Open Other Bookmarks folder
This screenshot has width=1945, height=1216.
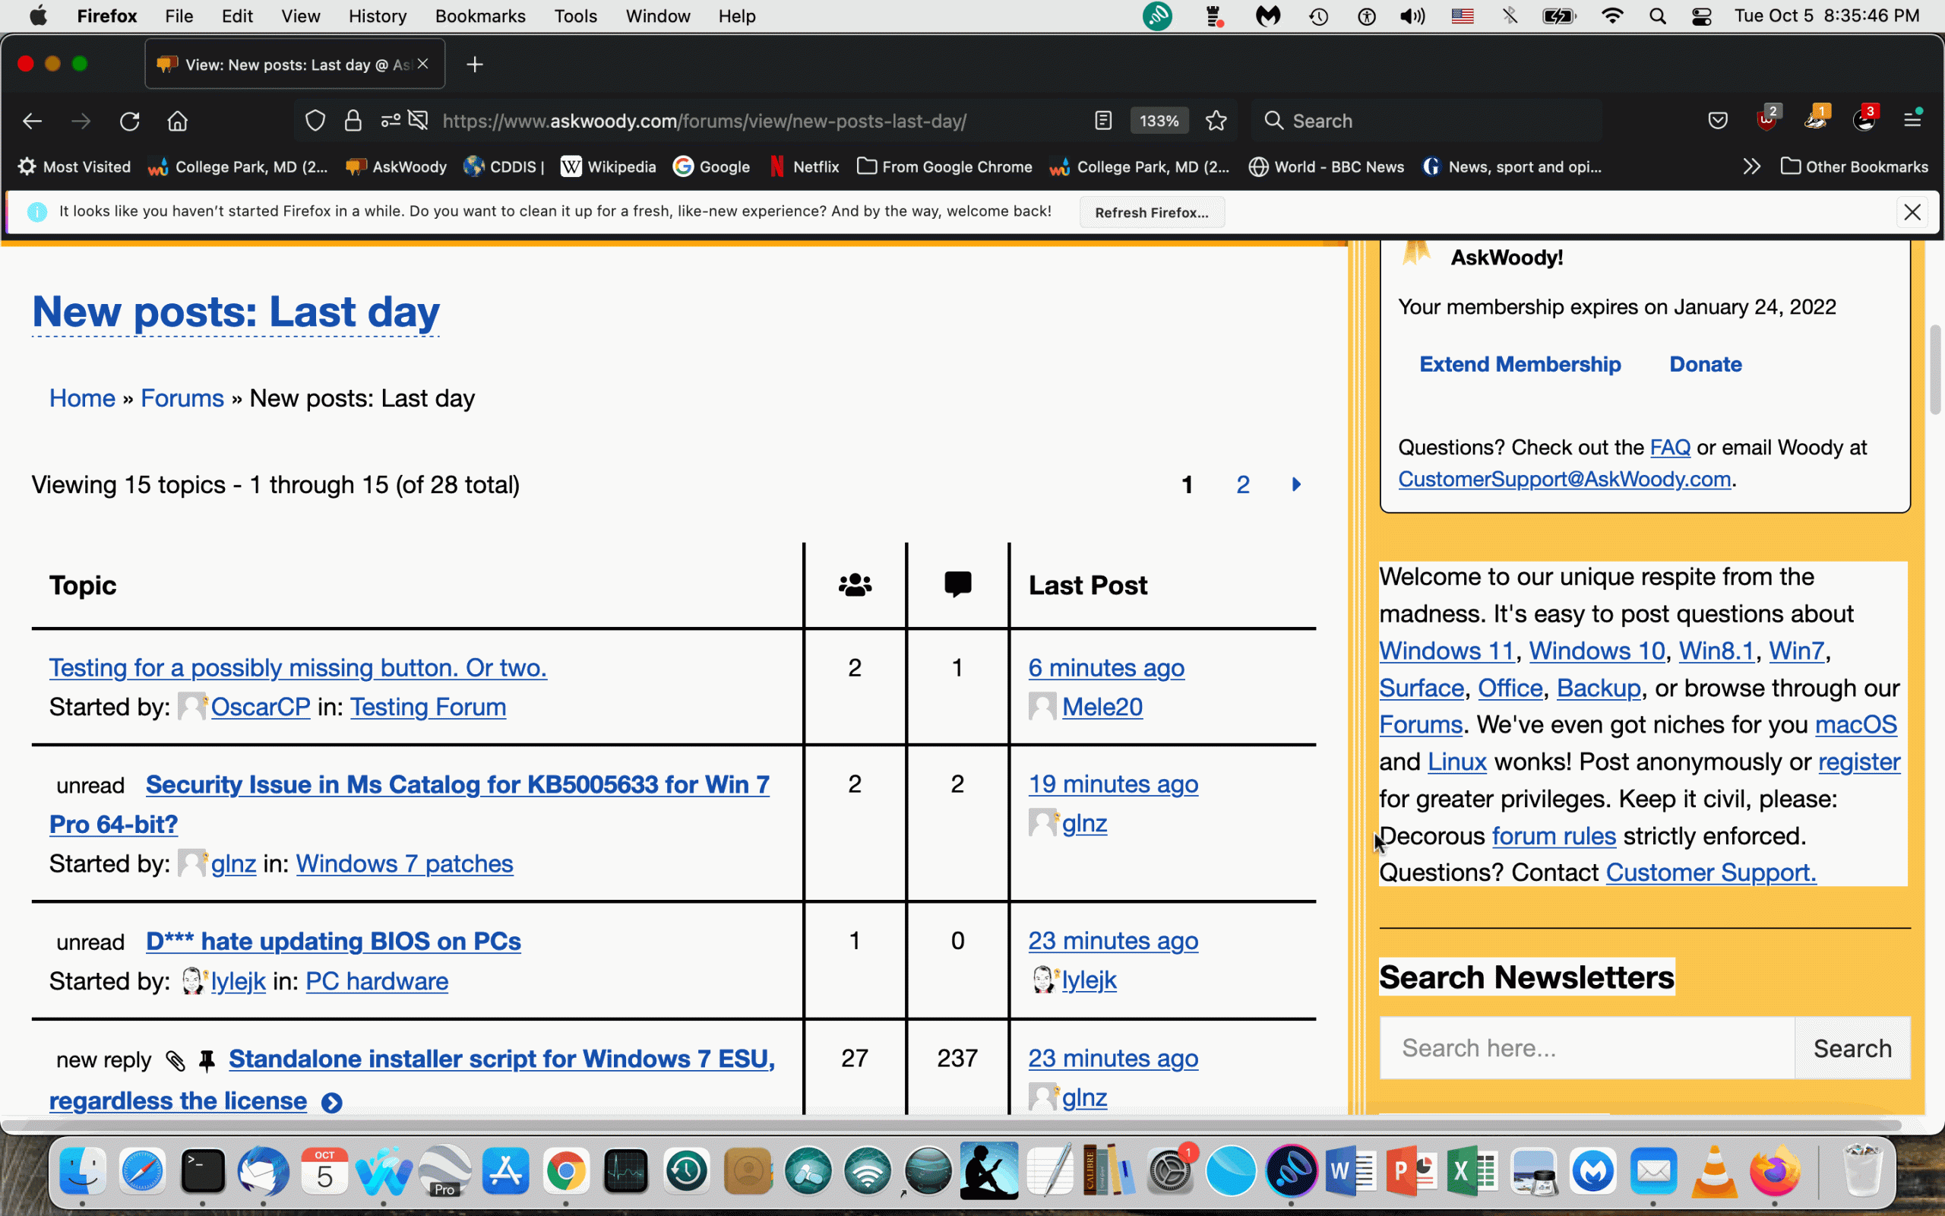tap(1854, 166)
